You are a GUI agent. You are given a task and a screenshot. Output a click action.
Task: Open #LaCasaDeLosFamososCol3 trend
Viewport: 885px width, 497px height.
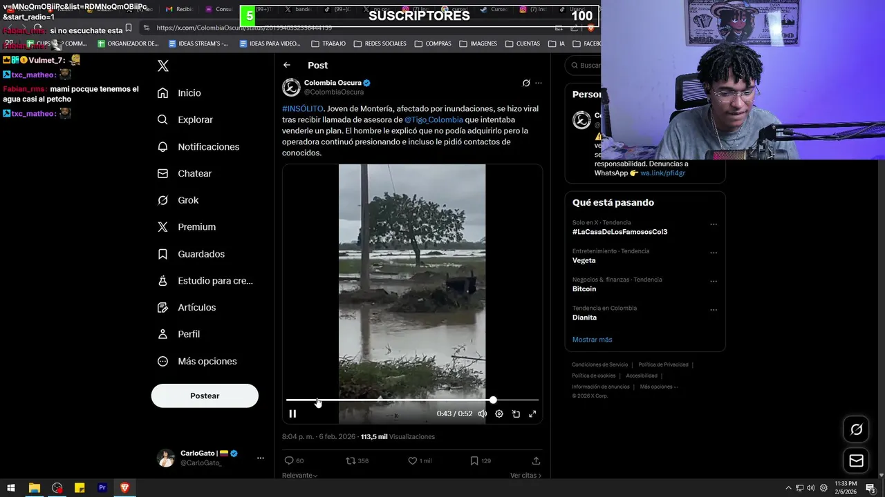click(619, 232)
